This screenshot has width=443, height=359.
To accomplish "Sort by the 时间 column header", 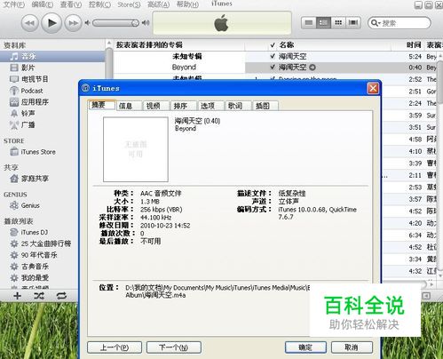I will coord(414,45).
